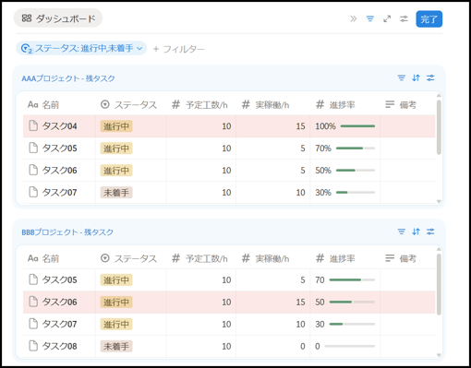Open dashboard settings sliders icon beside 完了
This screenshot has width=471, height=368.
point(404,19)
